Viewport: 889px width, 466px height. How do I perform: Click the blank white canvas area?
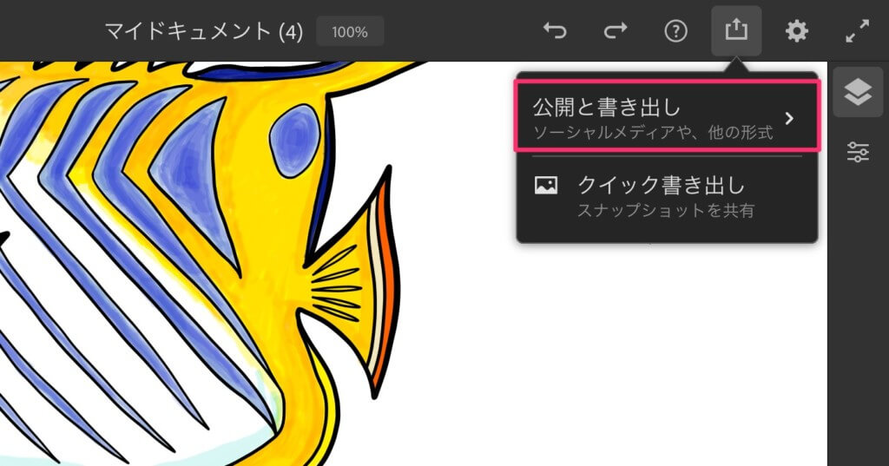click(x=608, y=364)
